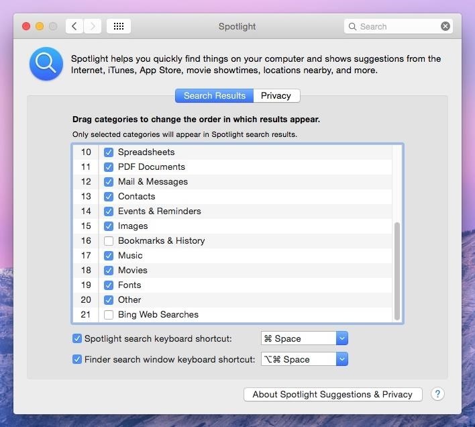The image size is (475, 427).
Task: Select the Music row label
Action: click(x=130, y=256)
